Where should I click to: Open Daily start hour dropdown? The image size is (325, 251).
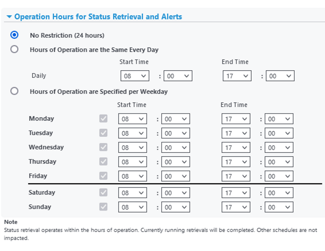coord(134,76)
